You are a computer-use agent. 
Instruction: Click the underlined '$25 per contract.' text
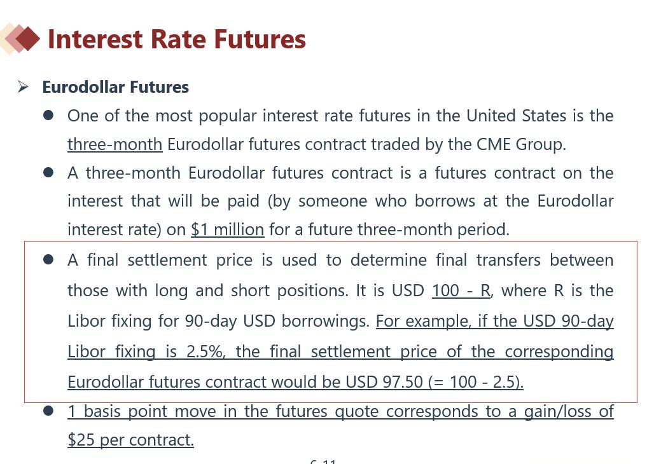click(x=130, y=440)
